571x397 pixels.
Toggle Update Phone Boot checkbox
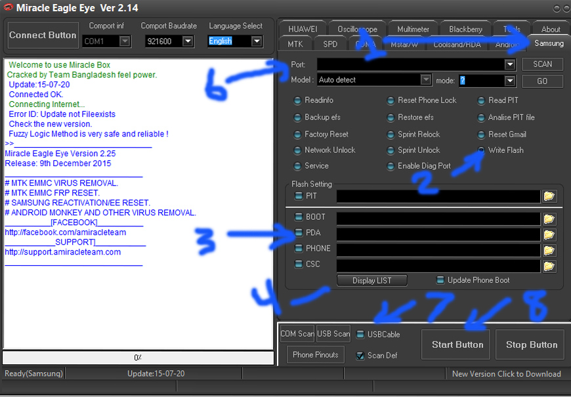click(x=440, y=280)
